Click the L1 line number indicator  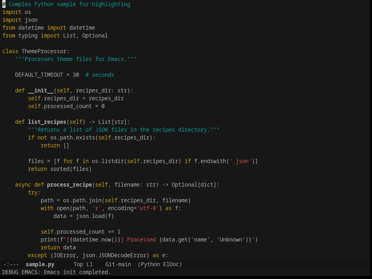(90, 264)
